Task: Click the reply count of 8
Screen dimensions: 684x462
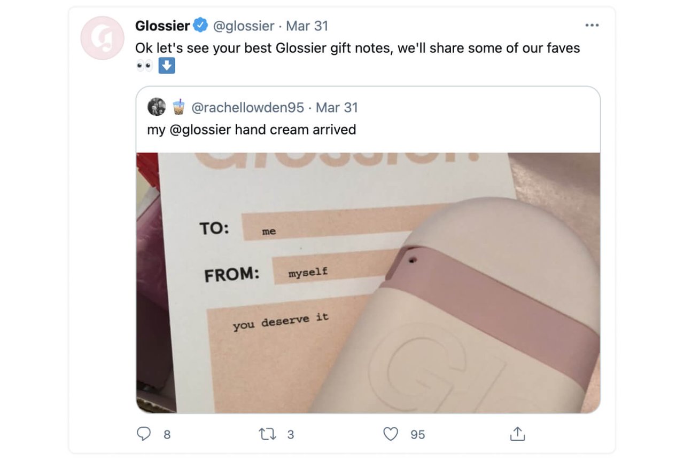Action: point(167,435)
